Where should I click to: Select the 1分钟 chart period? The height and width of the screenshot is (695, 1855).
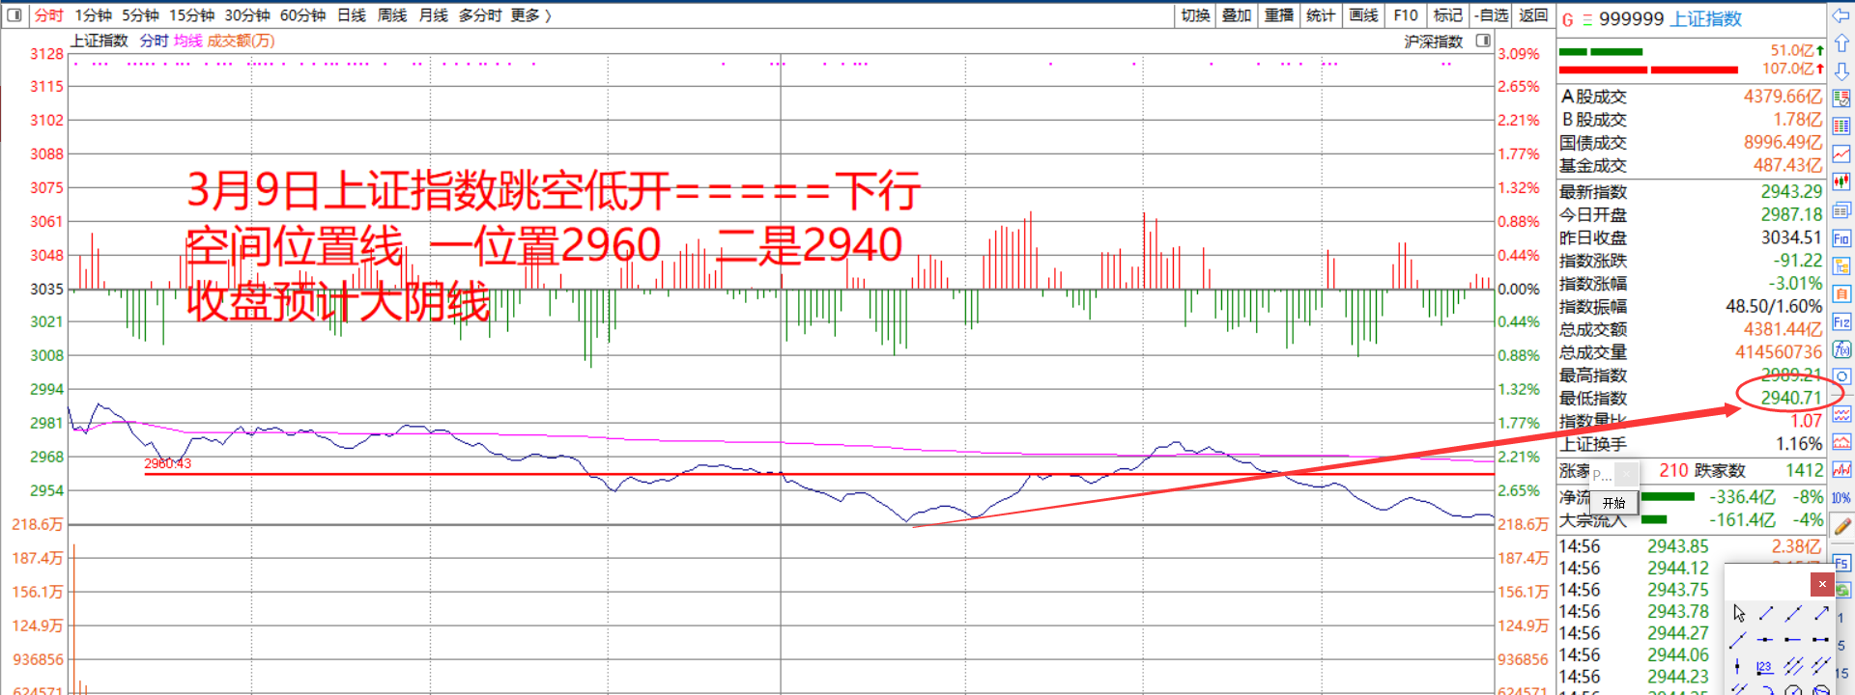94,15
